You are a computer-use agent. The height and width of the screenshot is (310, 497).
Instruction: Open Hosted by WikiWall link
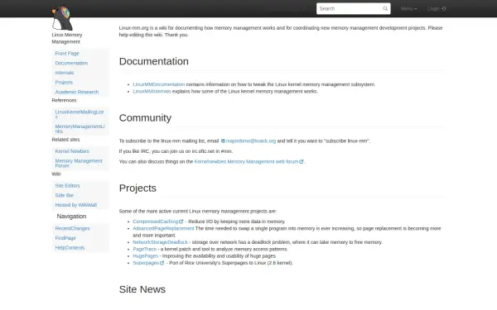coord(75,205)
